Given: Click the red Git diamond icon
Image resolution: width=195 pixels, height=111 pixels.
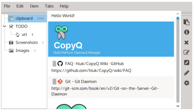Looking at the screenshot, I should click(x=60, y=82).
